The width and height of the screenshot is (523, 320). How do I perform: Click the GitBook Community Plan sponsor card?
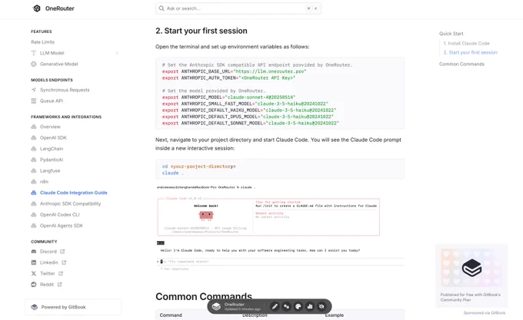coord(471,275)
